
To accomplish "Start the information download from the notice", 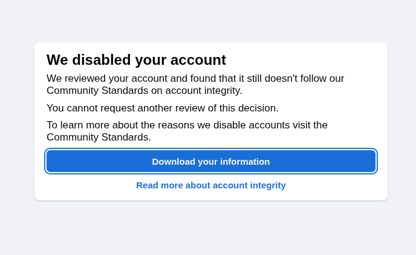I will click(210, 161).
